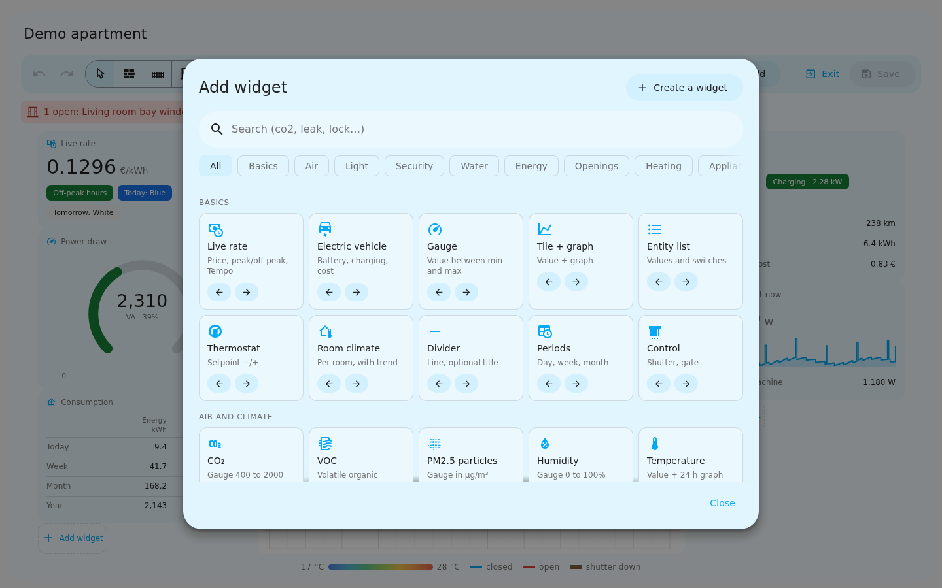Click the Thermostat widget icon
Viewport: 942px width, 588px height.
[x=215, y=331]
